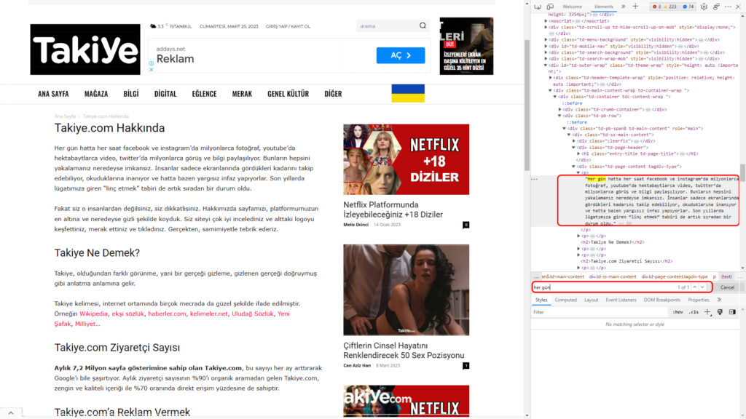
Task: Switch to the Welcome tab in DevTools
Action: coord(572,7)
